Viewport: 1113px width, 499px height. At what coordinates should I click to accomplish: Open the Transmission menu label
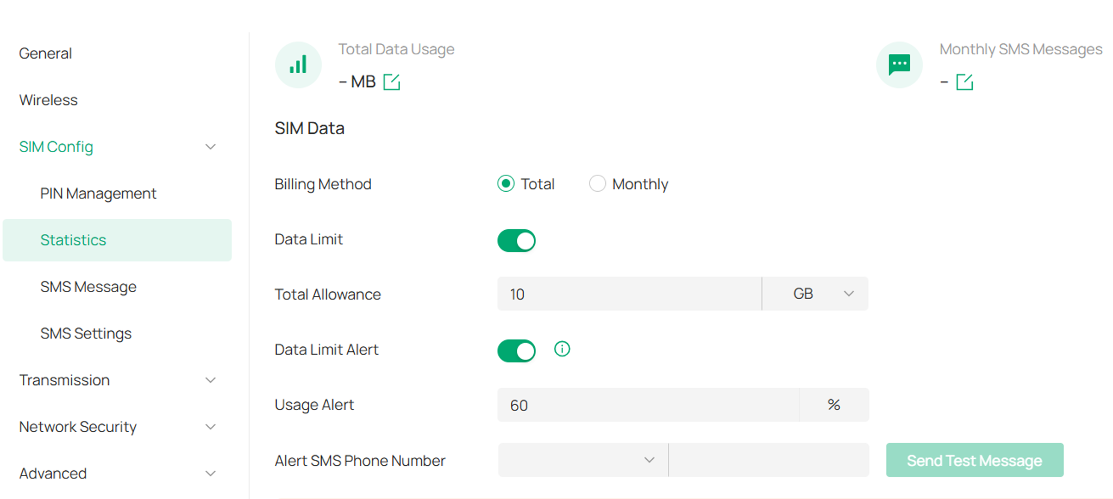click(64, 380)
